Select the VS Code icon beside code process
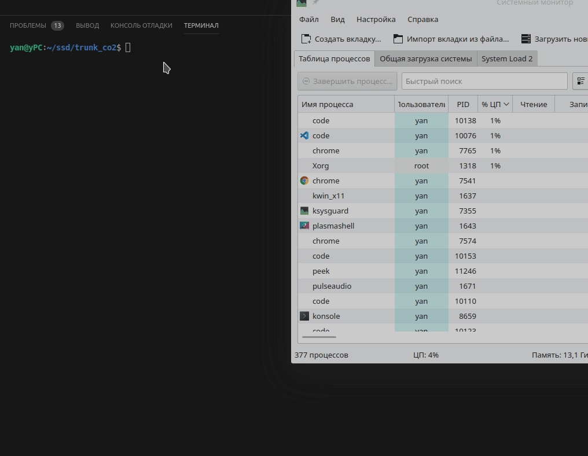The width and height of the screenshot is (588, 456). click(x=304, y=135)
